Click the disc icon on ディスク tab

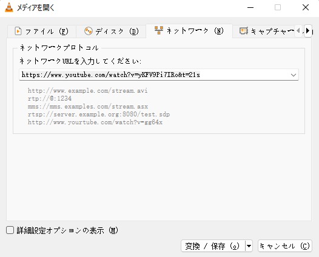pos(89,31)
